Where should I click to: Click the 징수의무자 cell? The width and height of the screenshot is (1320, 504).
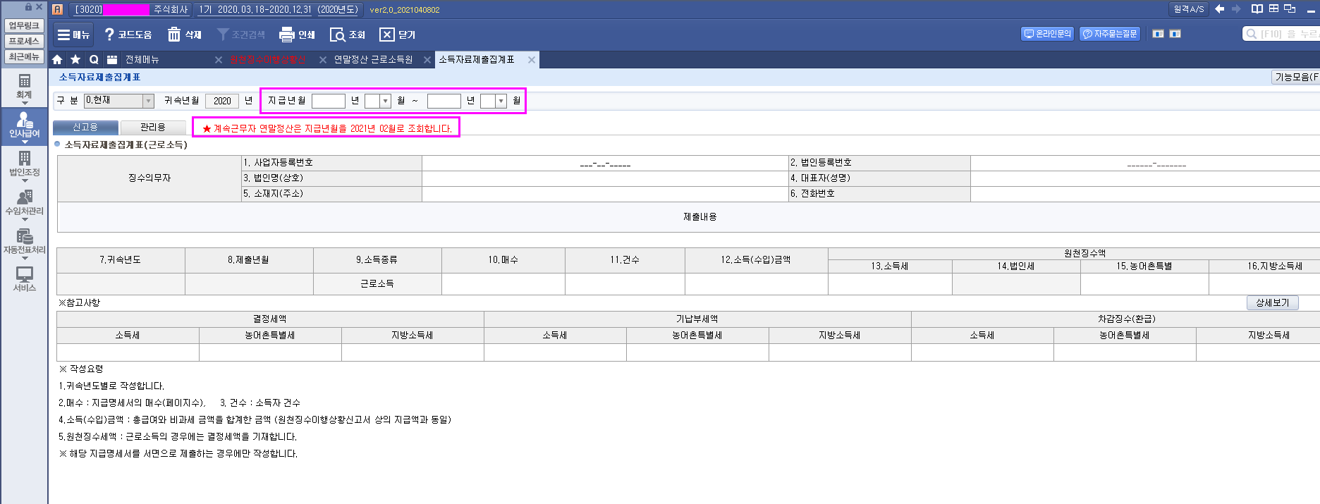point(149,178)
